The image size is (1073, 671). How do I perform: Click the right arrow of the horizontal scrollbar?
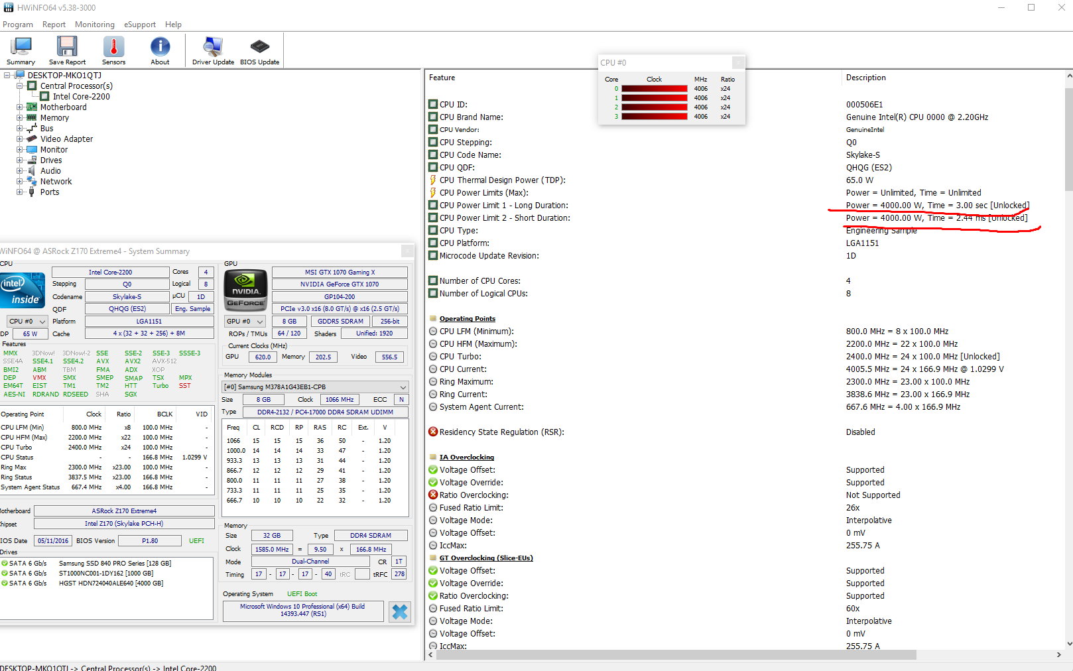1058,654
